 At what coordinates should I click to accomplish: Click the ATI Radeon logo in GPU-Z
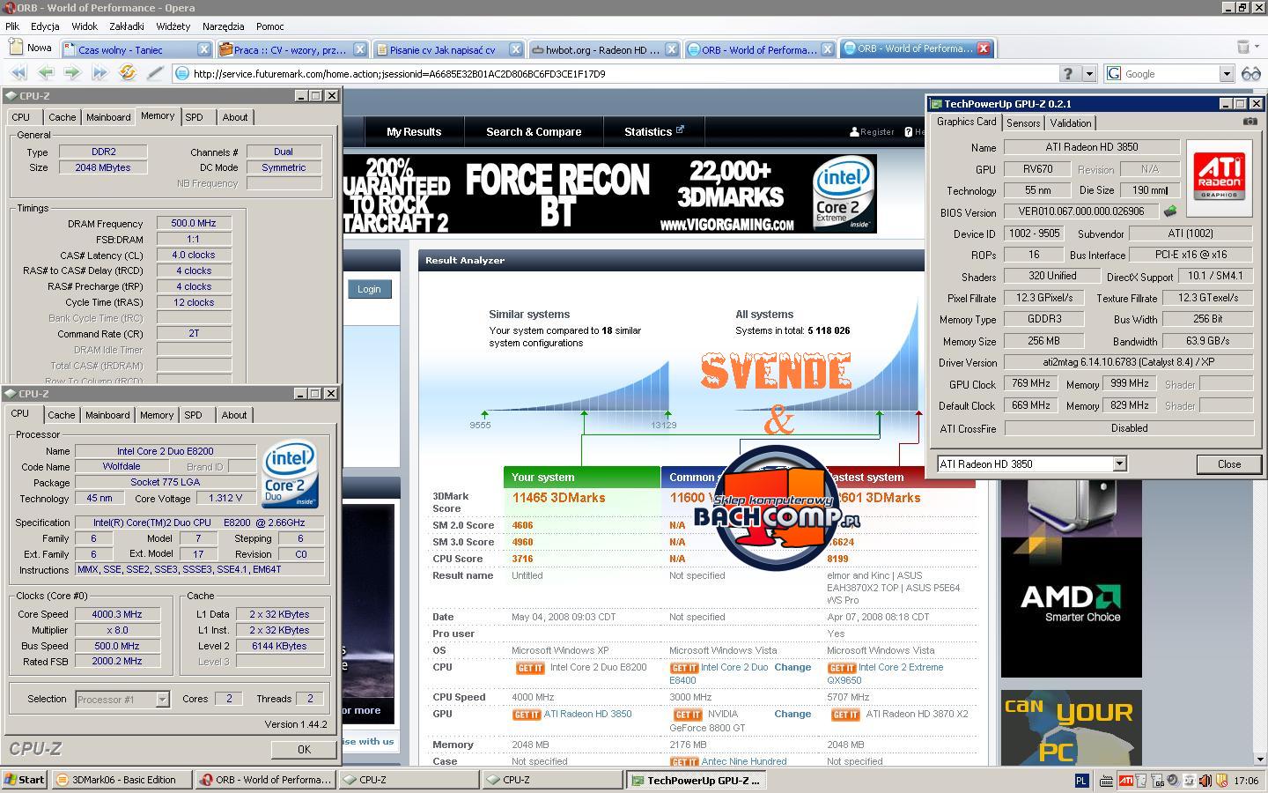(1219, 176)
